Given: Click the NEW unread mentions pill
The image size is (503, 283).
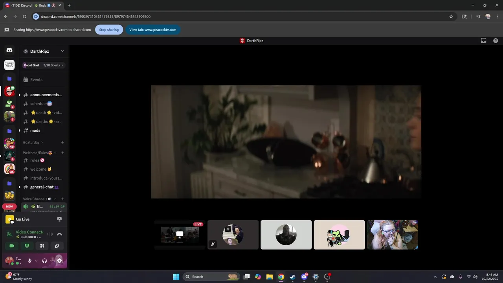Looking at the screenshot, I should (9, 206).
